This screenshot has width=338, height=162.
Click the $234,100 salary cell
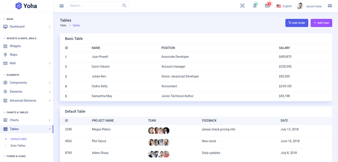[285, 86]
